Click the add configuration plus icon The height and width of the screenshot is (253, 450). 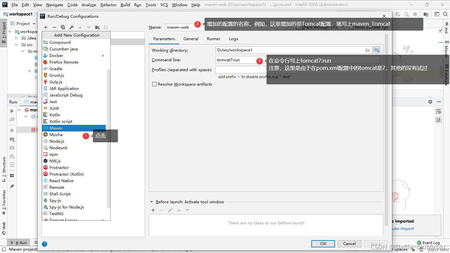[x=46, y=27]
